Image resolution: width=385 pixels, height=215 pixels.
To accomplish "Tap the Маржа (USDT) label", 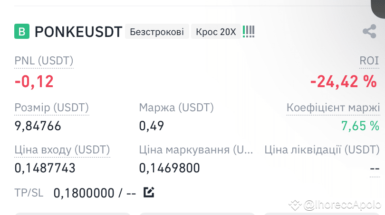I will [x=176, y=107].
